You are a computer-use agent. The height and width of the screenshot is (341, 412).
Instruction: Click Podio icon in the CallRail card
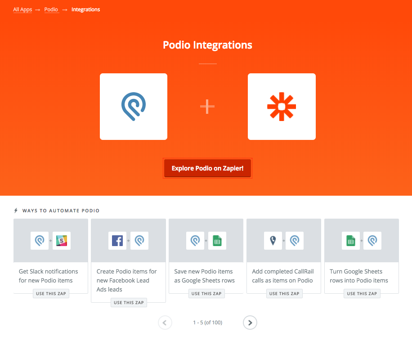tap(295, 241)
